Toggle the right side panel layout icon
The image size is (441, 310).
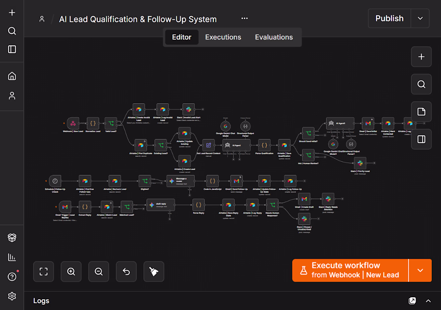[421, 139]
